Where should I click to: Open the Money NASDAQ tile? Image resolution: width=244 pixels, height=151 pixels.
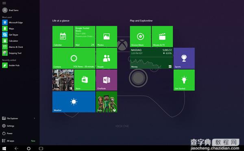click(x=151, y=58)
